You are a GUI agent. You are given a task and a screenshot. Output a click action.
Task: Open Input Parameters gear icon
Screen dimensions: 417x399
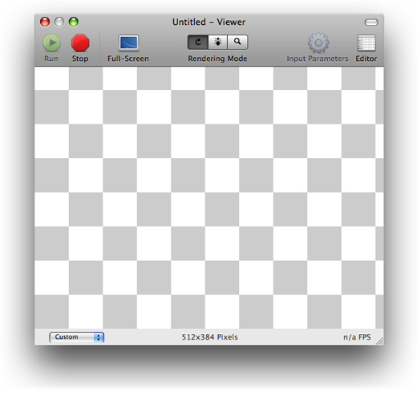318,43
